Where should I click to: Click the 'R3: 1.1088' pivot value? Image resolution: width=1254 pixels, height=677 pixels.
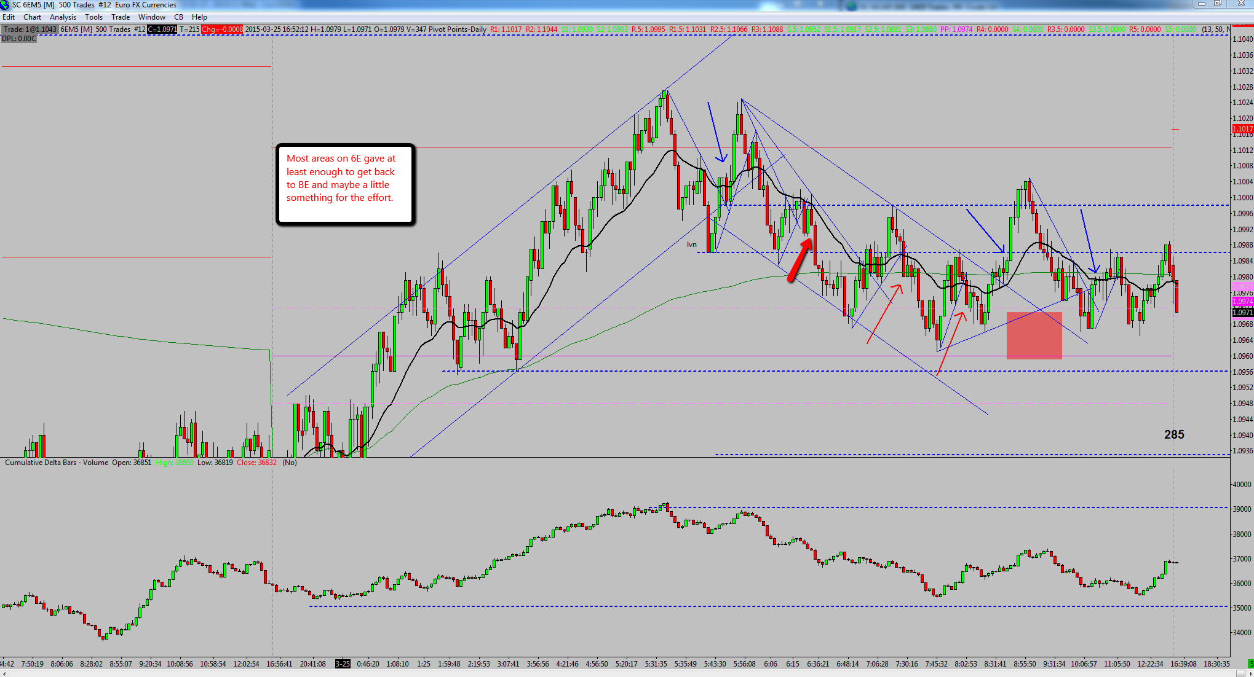coord(767,29)
